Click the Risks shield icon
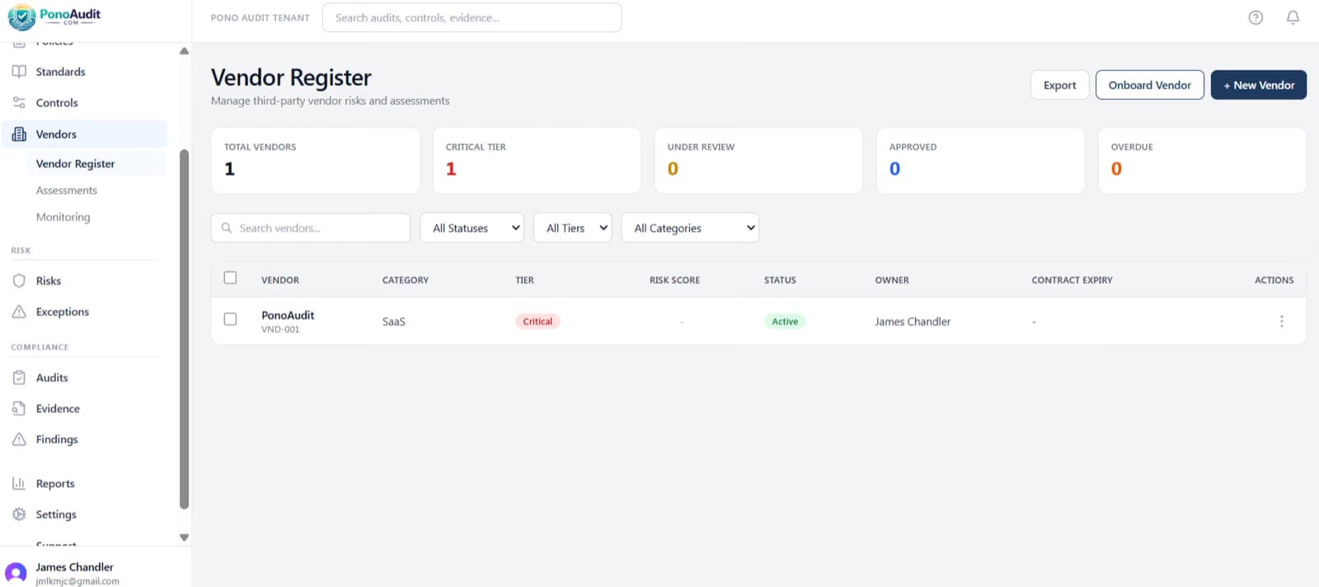Screen dimensions: 1319x587 tap(19, 281)
